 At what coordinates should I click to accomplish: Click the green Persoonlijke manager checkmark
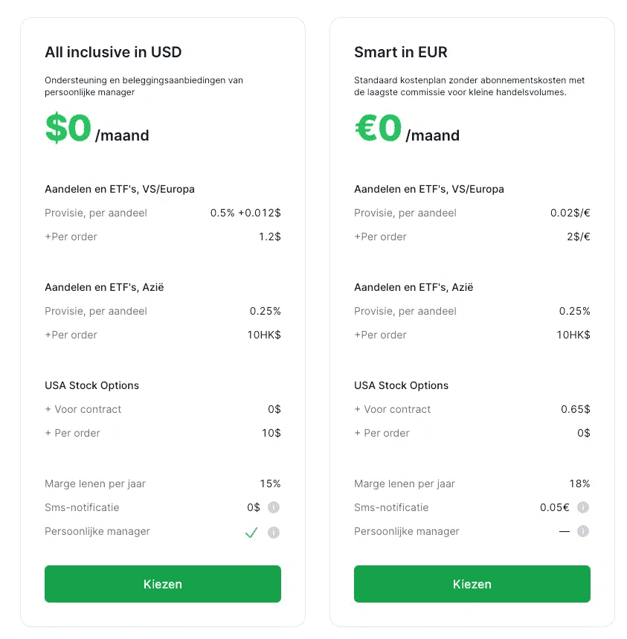pyautogui.click(x=251, y=533)
